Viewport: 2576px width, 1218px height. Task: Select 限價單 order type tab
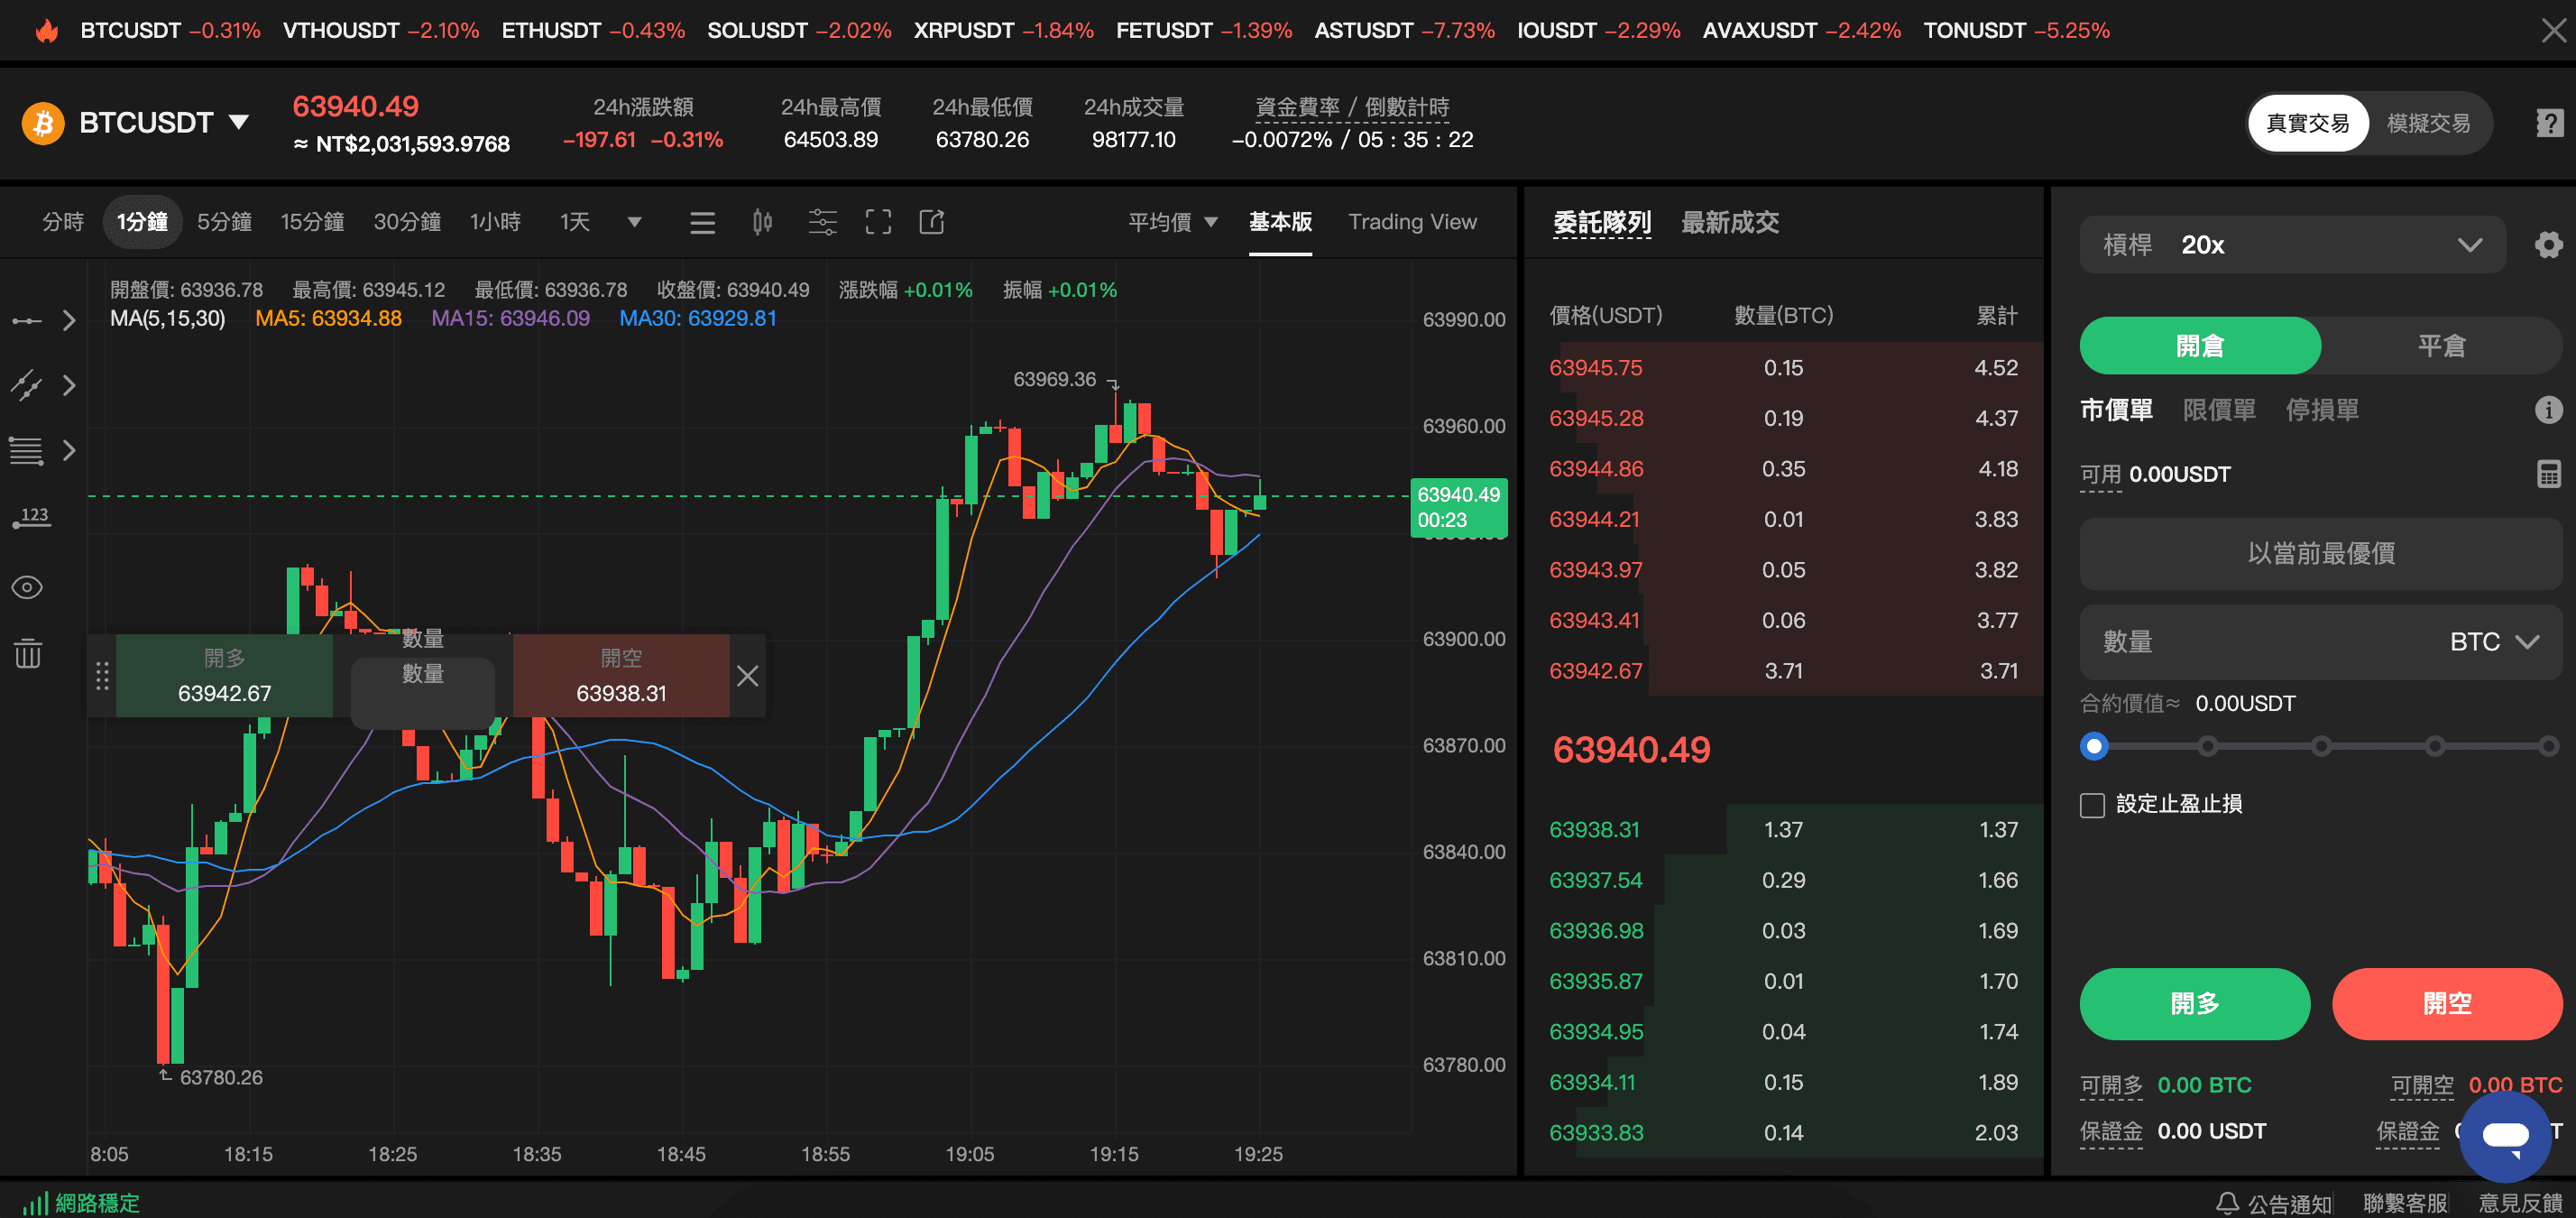2219,409
